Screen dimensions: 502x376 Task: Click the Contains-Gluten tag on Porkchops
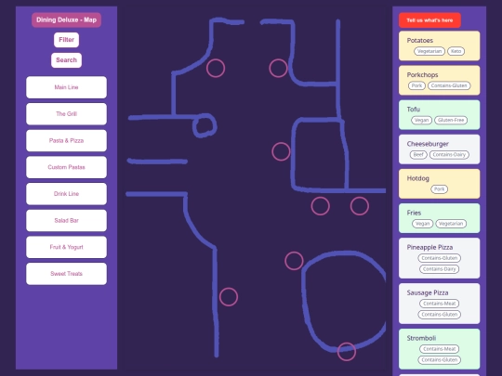(x=449, y=85)
